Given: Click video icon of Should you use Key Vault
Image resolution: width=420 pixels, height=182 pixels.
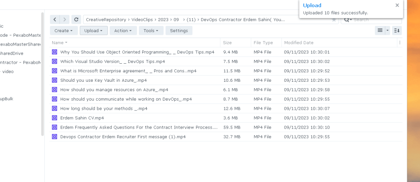Looking at the screenshot, I should (54, 80).
